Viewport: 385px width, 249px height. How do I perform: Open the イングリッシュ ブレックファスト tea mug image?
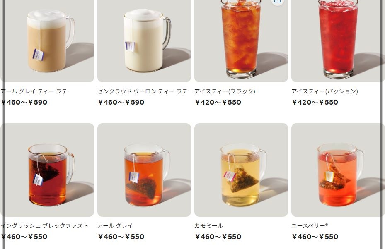pyautogui.click(x=47, y=170)
